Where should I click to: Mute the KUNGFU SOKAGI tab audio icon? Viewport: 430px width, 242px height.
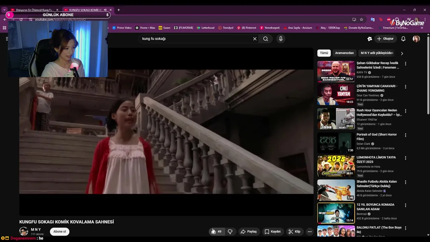point(105,10)
